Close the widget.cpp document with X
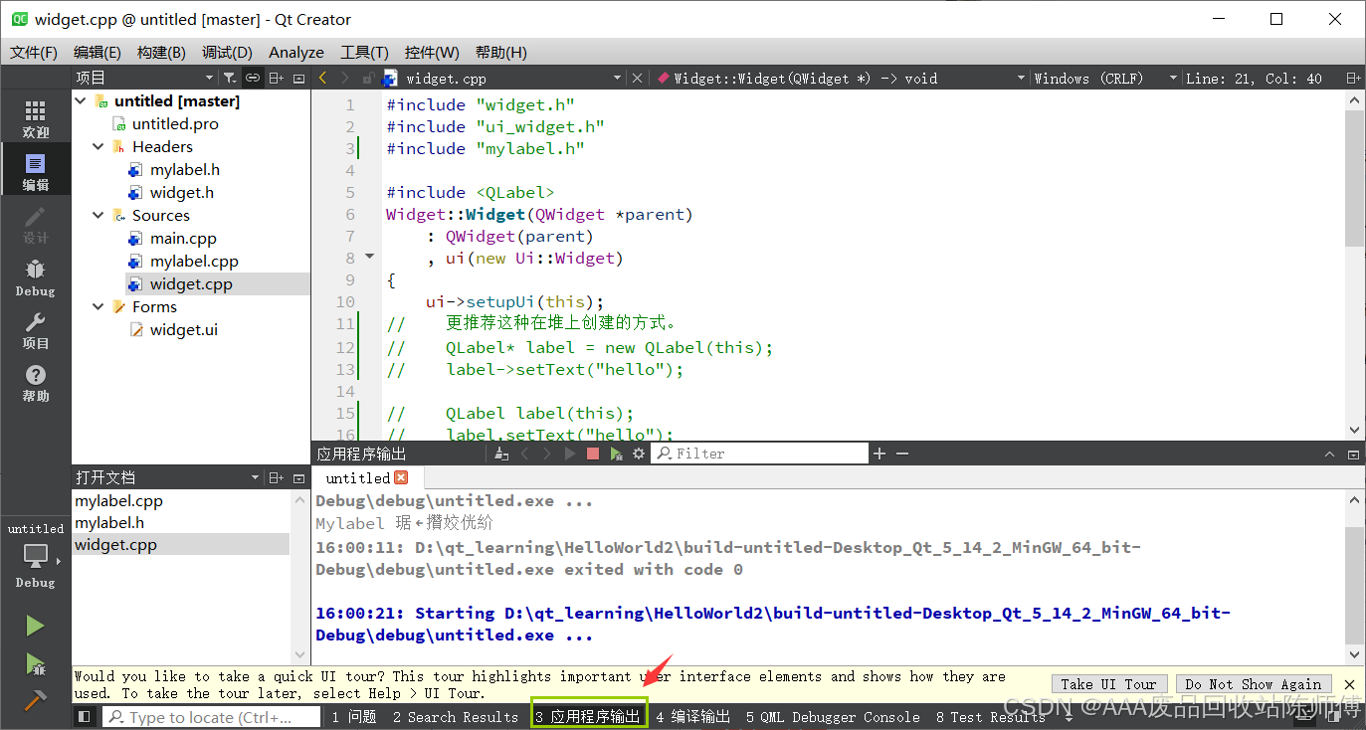 coord(637,78)
